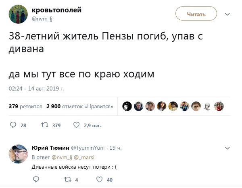Open the tweet timestamp 02:24 - 14 авг. 2019 г.
This screenshot has height=188, width=242.
pyautogui.click(x=36, y=88)
